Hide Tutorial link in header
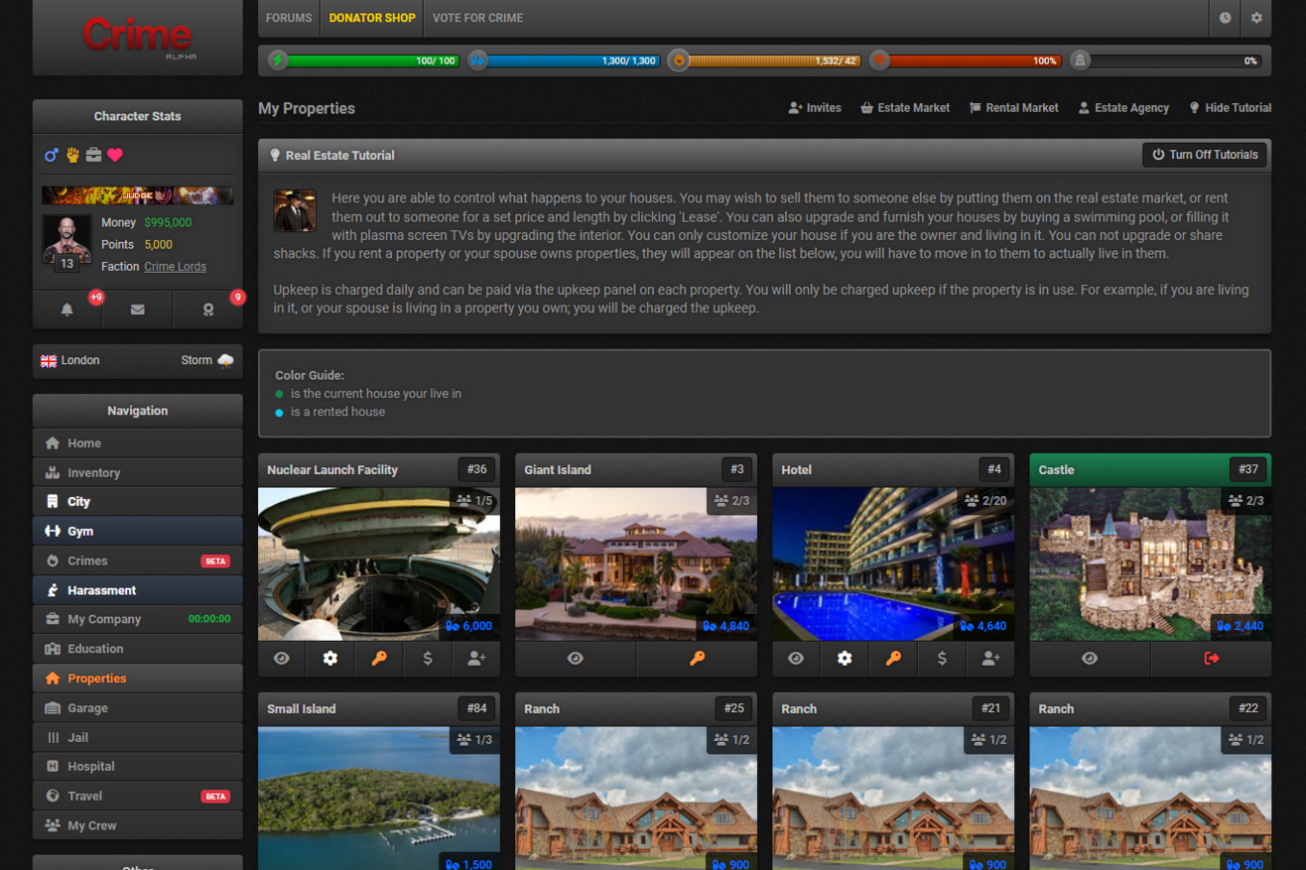The width and height of the screenshot is (1306, 870). coord(1230,108)
